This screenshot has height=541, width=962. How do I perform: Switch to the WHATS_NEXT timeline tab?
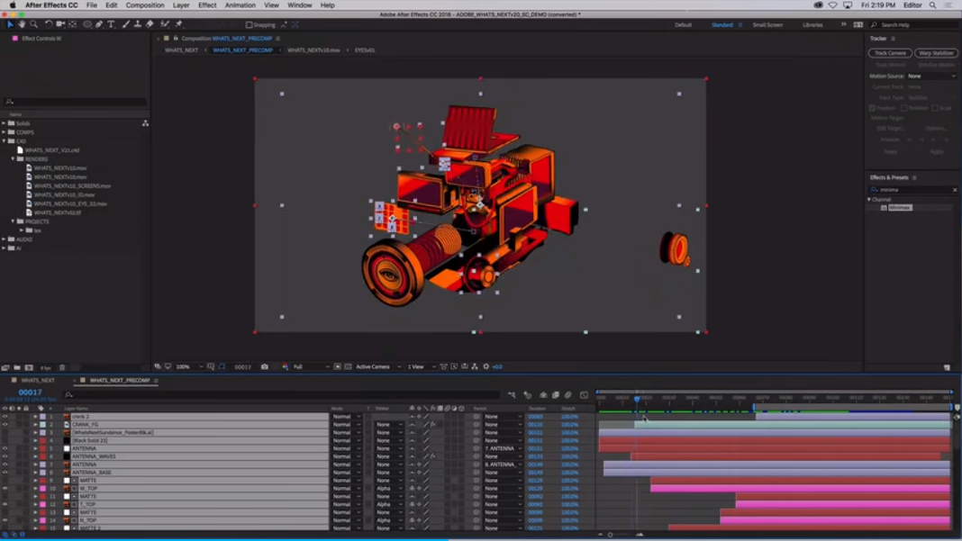(38, 381)
